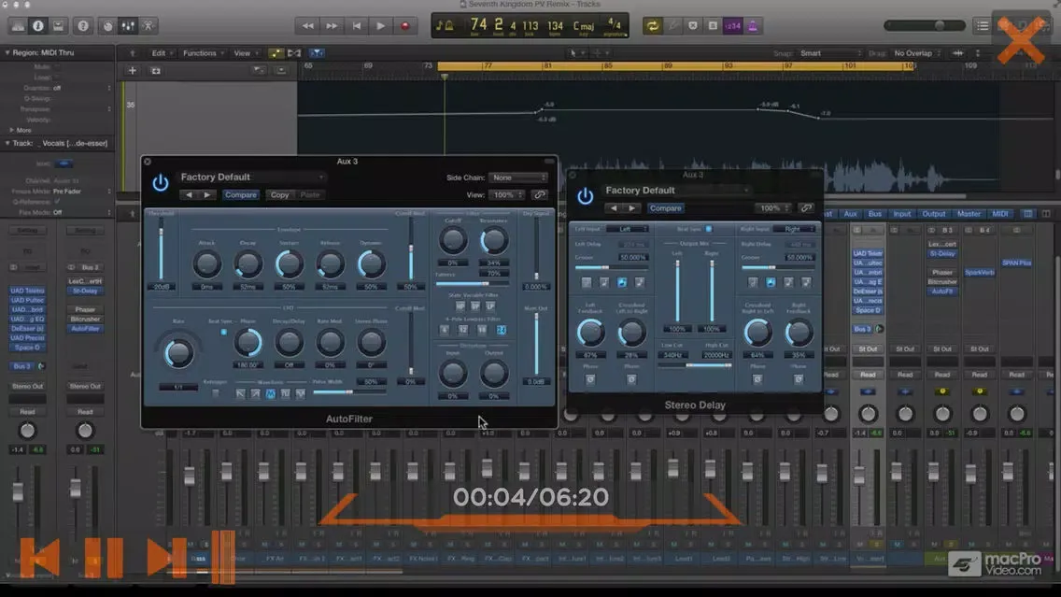Adjust AutoFilter Pulse Width slider

pos(349,391)
